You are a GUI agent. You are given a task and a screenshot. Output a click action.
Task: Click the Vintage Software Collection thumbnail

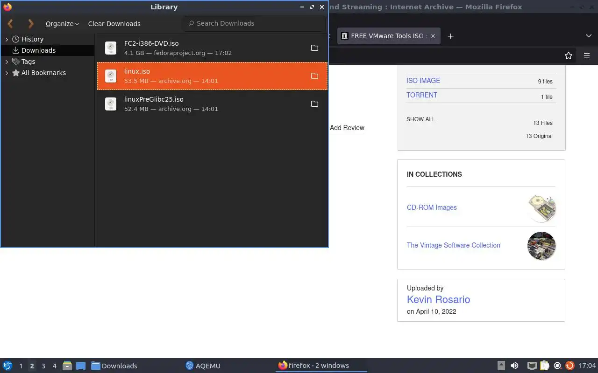point(541,246)
